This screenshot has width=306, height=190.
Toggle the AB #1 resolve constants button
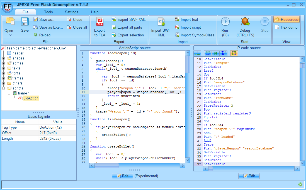point(234,53)
